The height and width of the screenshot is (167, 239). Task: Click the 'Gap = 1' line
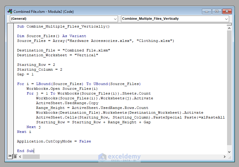pos(25,74)
